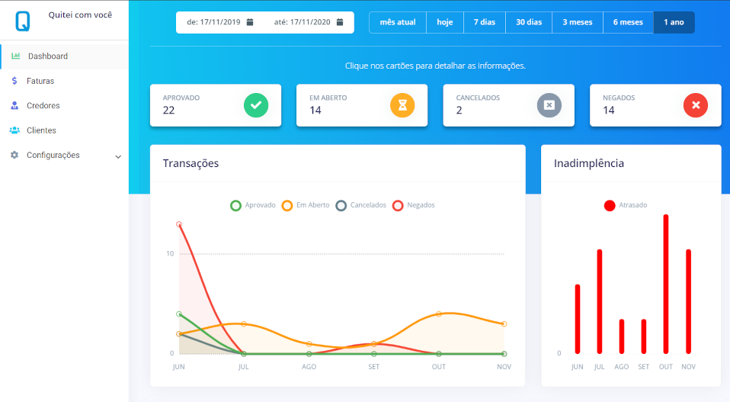Click the 'Quitei com você' title text
This screenshot has width=730, height=402.
80,15
